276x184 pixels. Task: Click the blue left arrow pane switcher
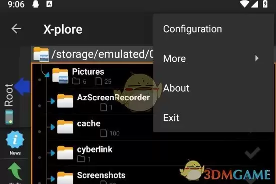(23, 87)
